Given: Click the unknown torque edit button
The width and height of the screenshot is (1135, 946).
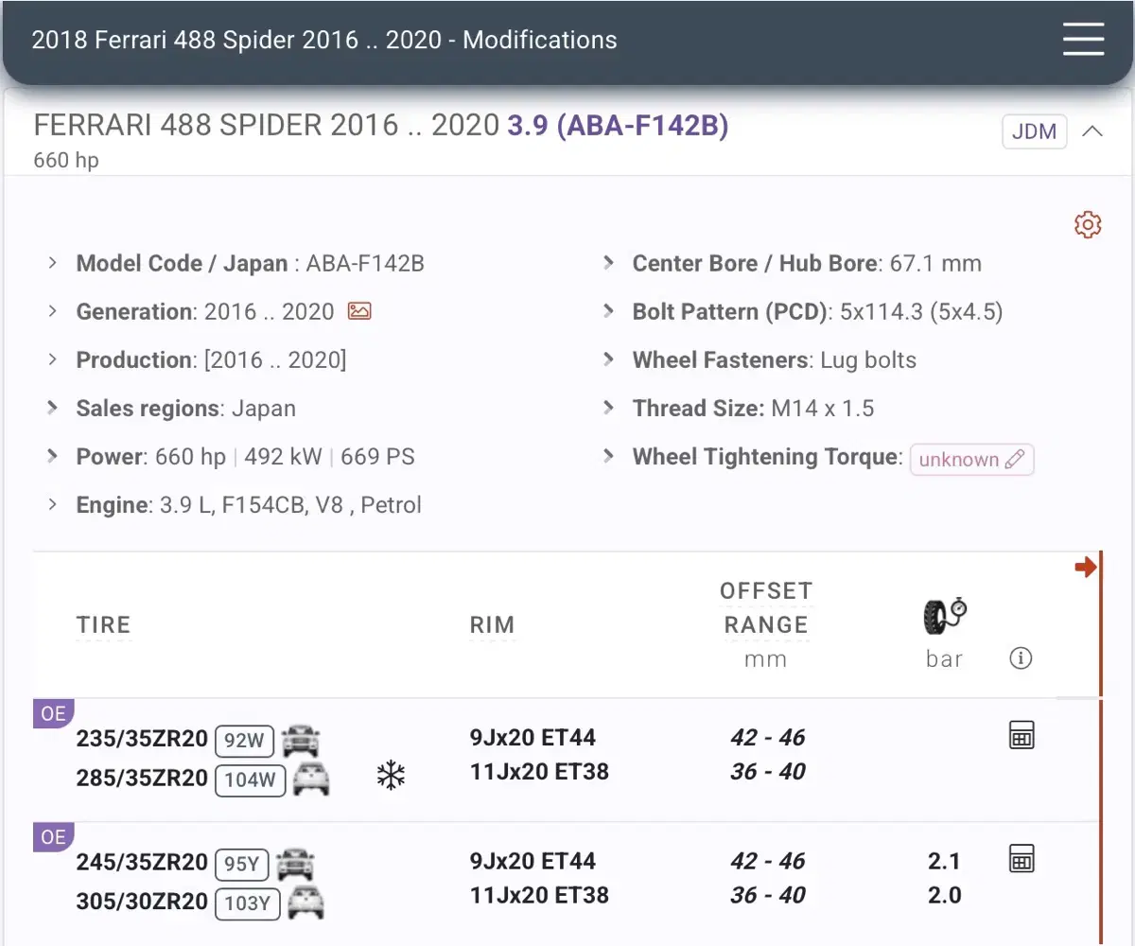Looking at the screenshot, I should point(972,460).
